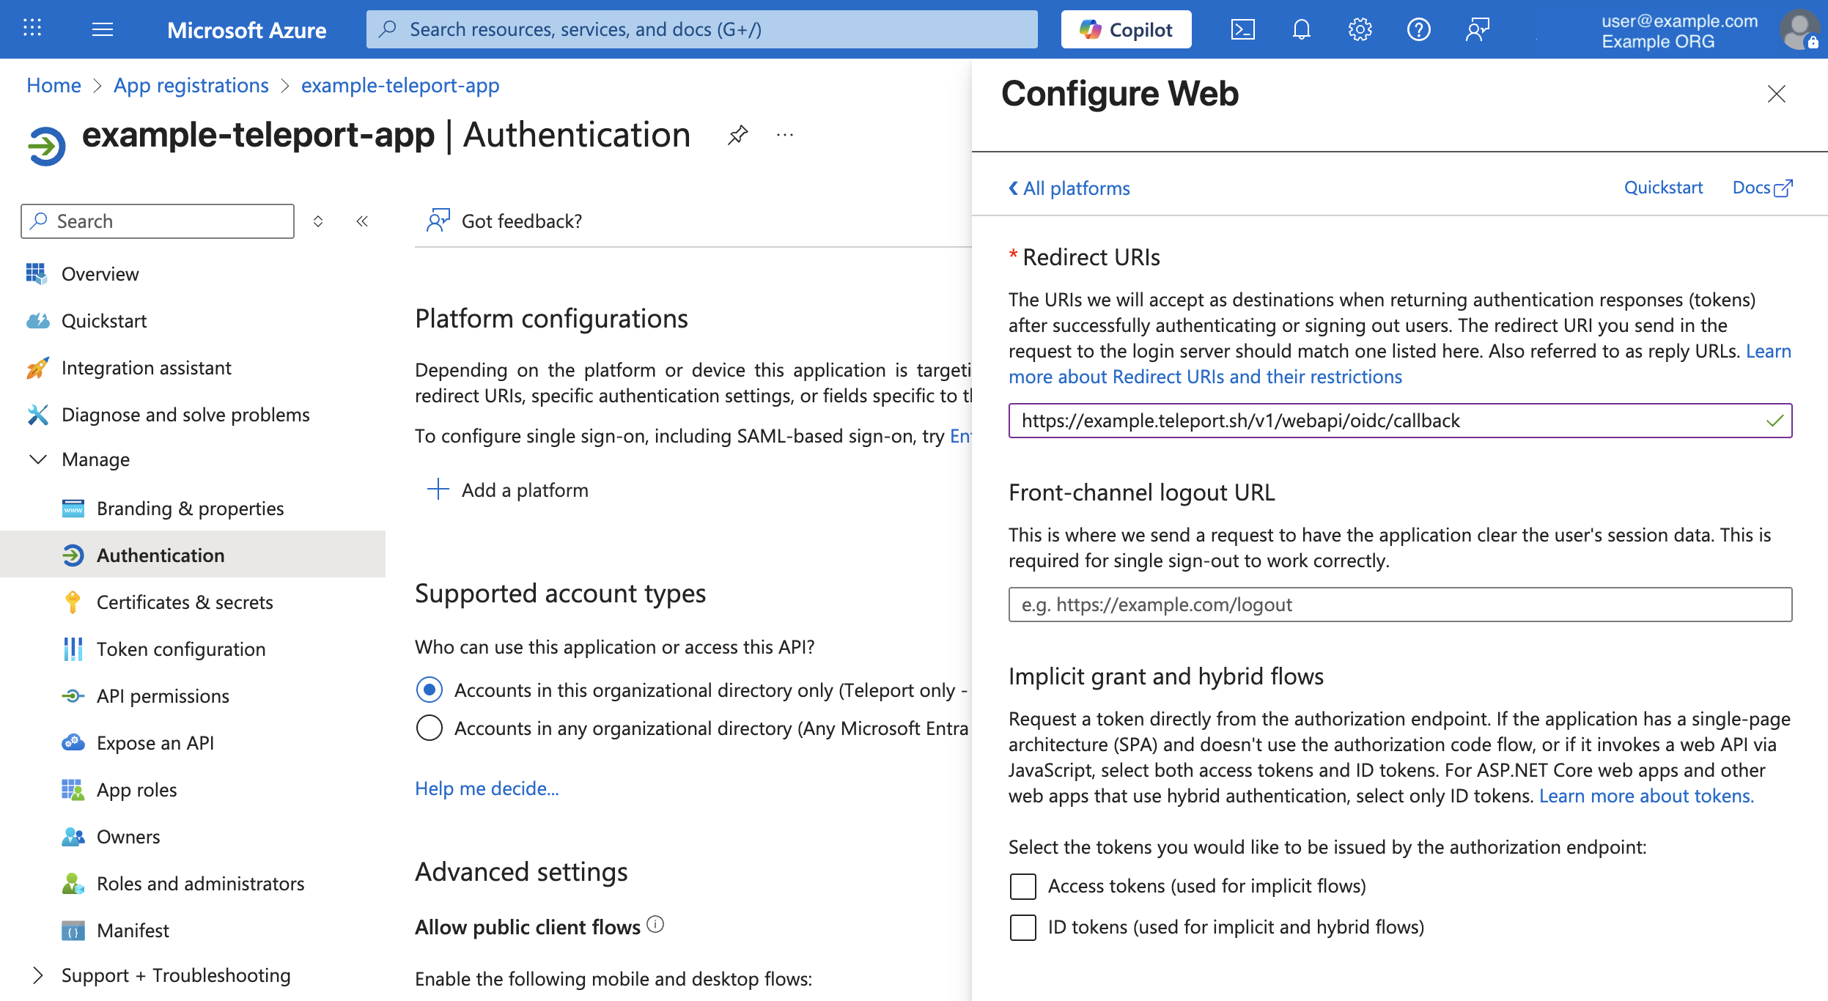
Task: Open the notifications bell
Action: tap(1301, 29)
